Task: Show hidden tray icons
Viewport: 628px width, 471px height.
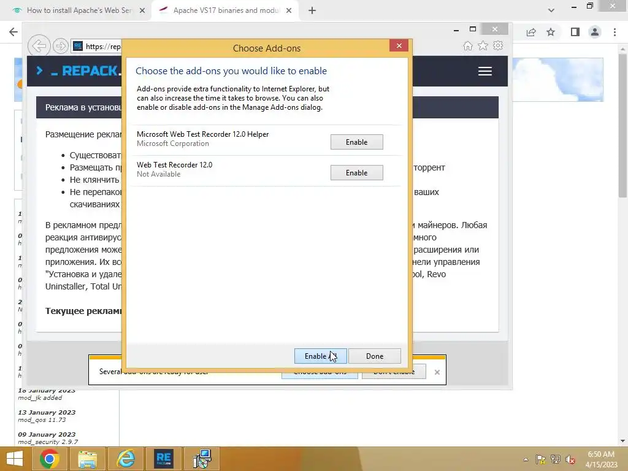Action: 526,459
